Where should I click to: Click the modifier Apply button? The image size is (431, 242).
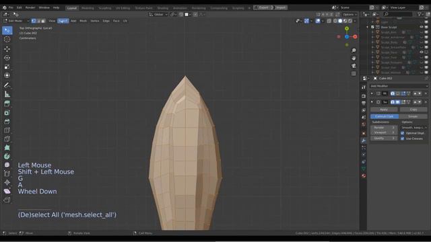pyautogui.click(x=384, y=110)
